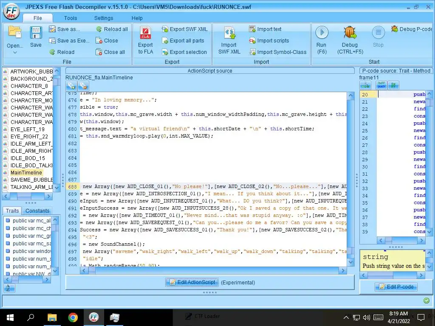This screenshot has width=435, height=326.
Task: Click Close all in File group
Action: pos(110,52)
